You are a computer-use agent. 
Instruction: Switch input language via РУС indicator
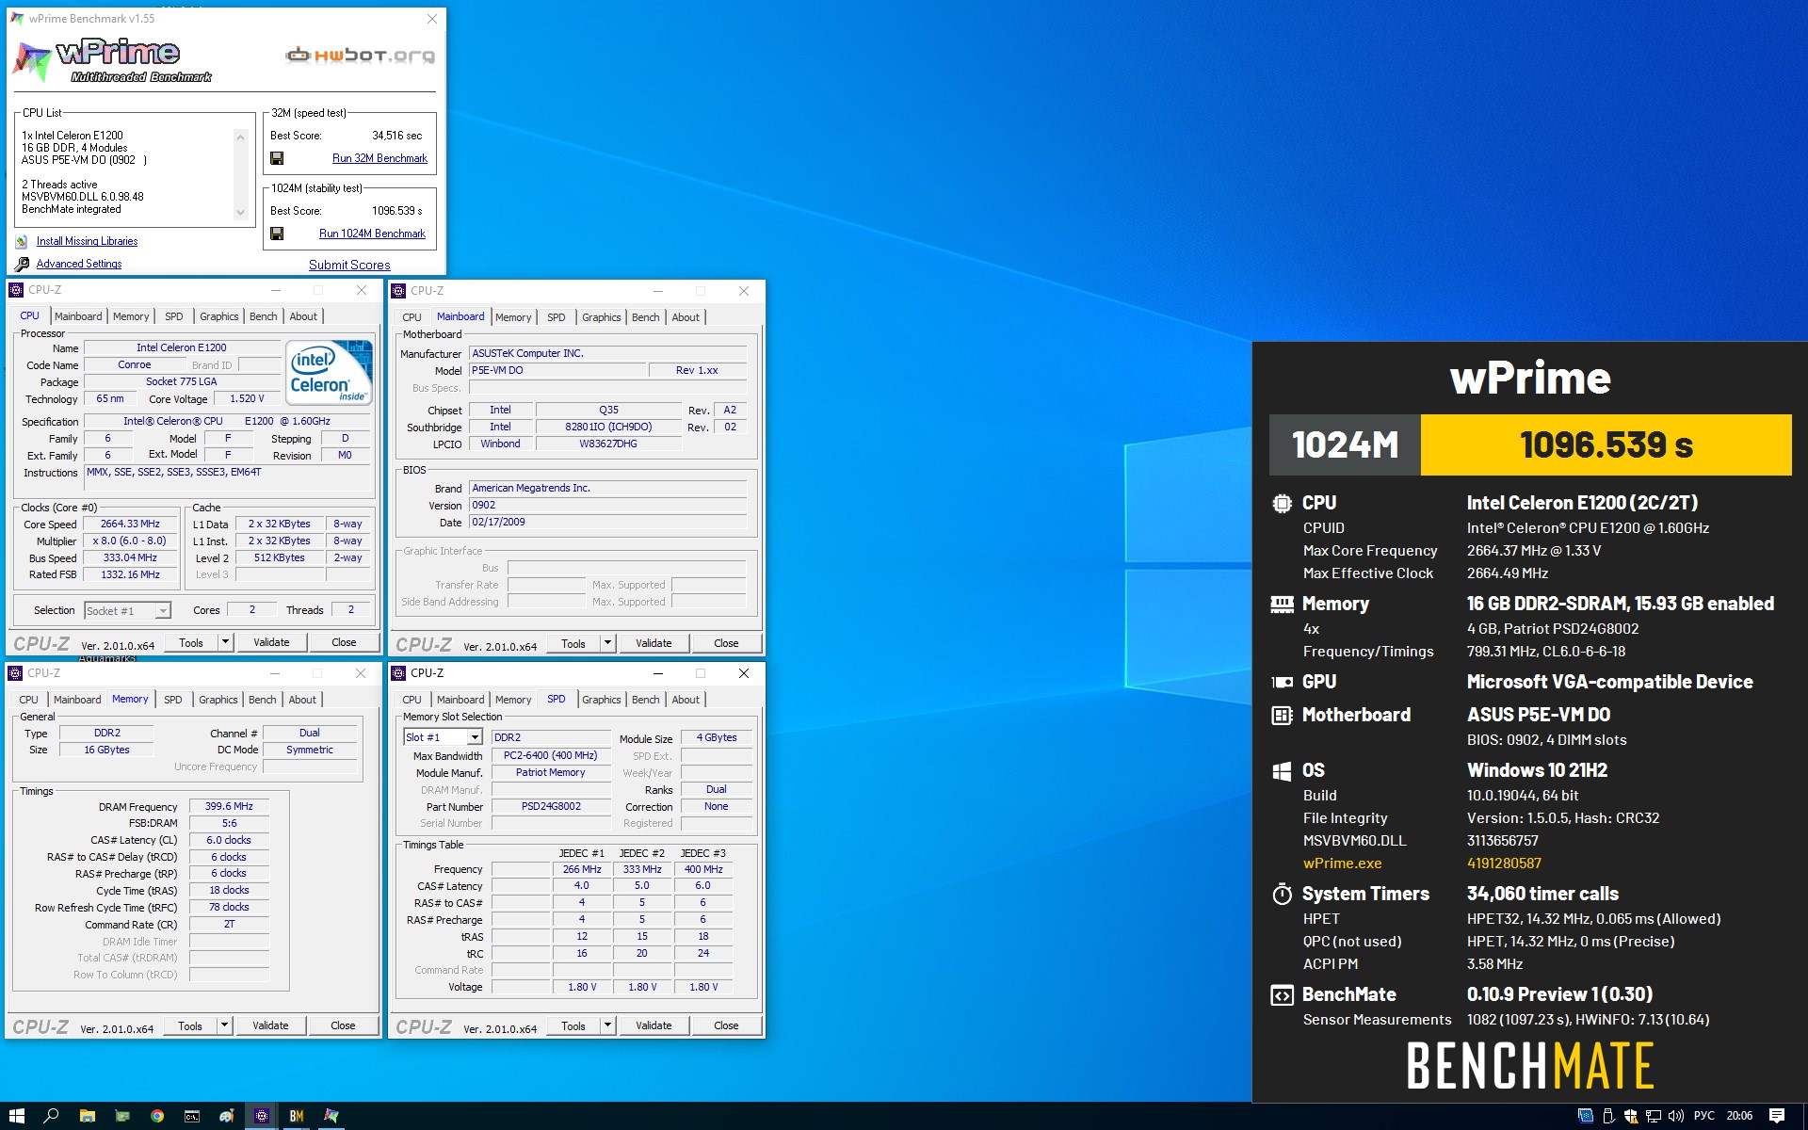point(1704,1116)
